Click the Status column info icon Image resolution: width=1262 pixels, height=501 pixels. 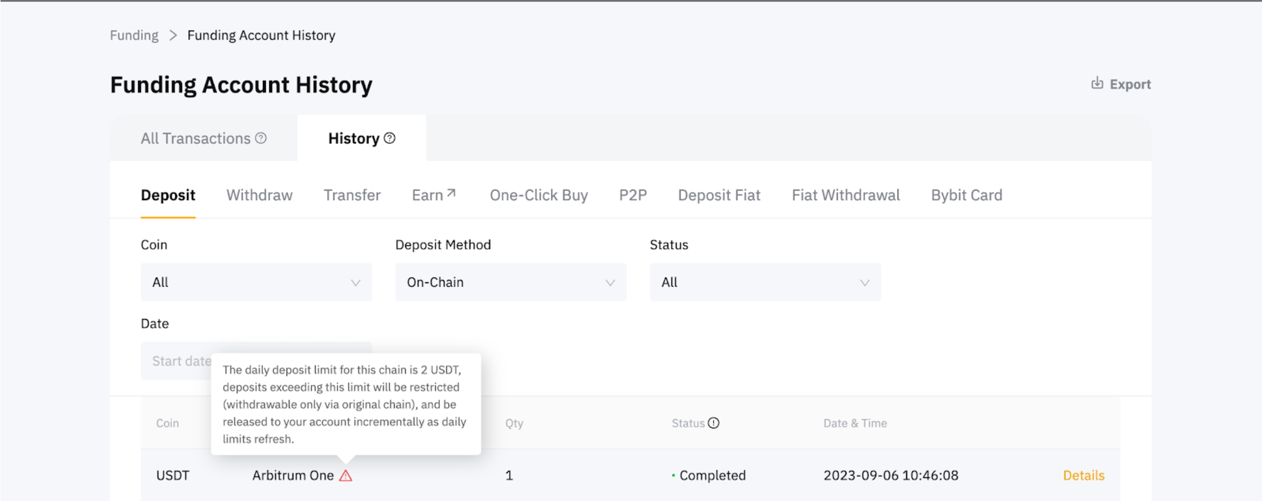[714, 423]
